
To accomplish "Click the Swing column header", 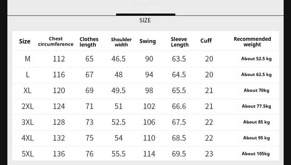I will click(x=147, y=41).
